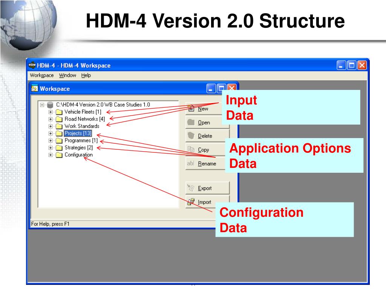This screenshot has width=386, height=289.
Task: Click the Projects folder icon
Action: (x=59, y=134)
